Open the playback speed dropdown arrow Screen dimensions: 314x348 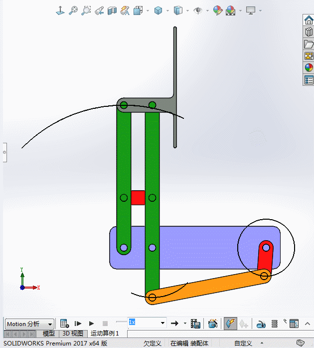point(162,323)
